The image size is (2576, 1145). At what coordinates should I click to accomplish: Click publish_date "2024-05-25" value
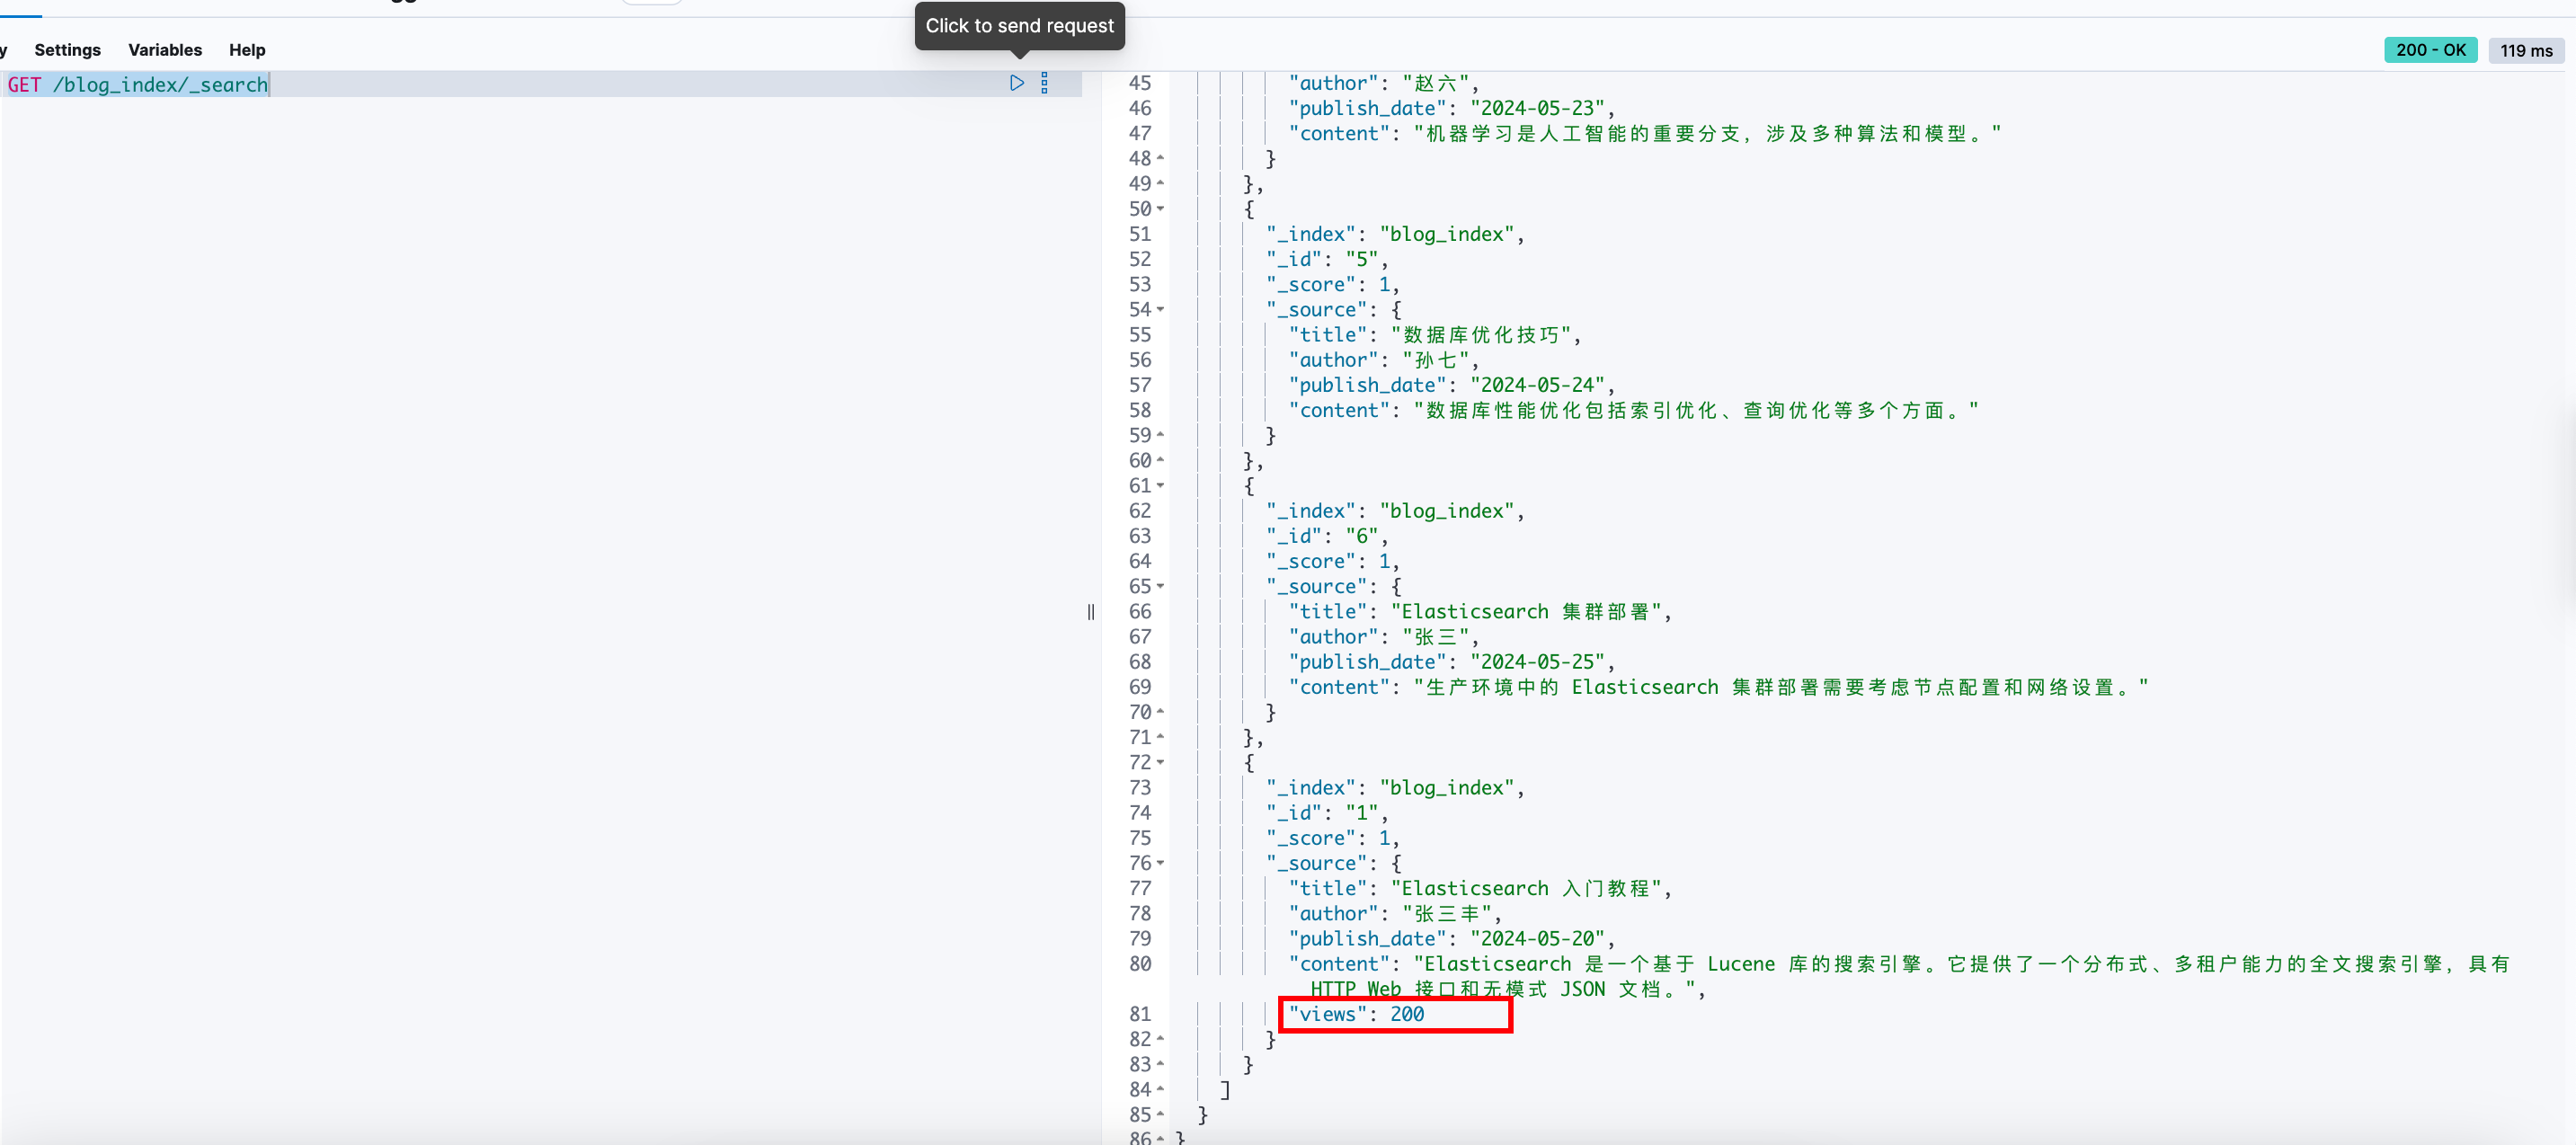click(1537, 662)
